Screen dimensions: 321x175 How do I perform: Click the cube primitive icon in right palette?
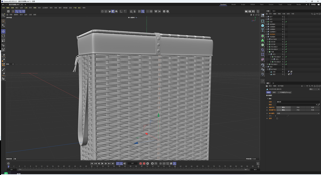tap(263, 26)
